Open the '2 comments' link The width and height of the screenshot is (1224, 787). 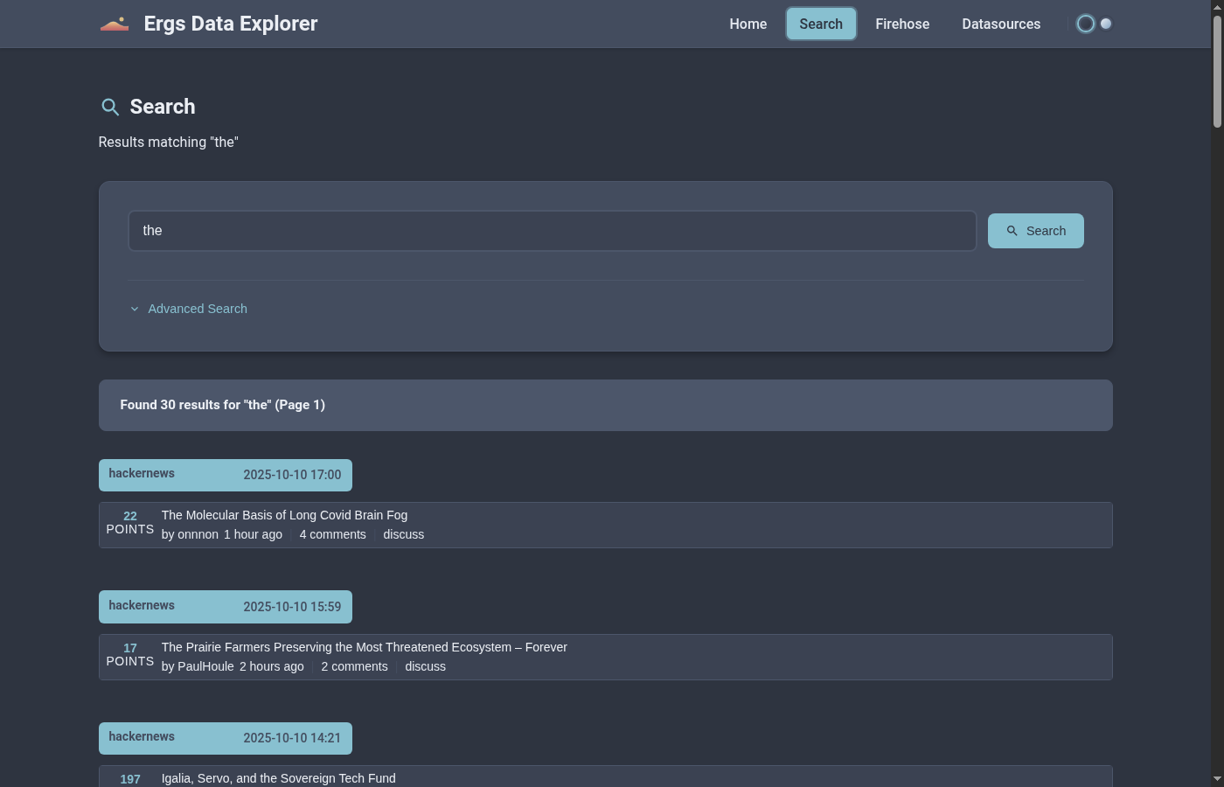pos(354,666)
